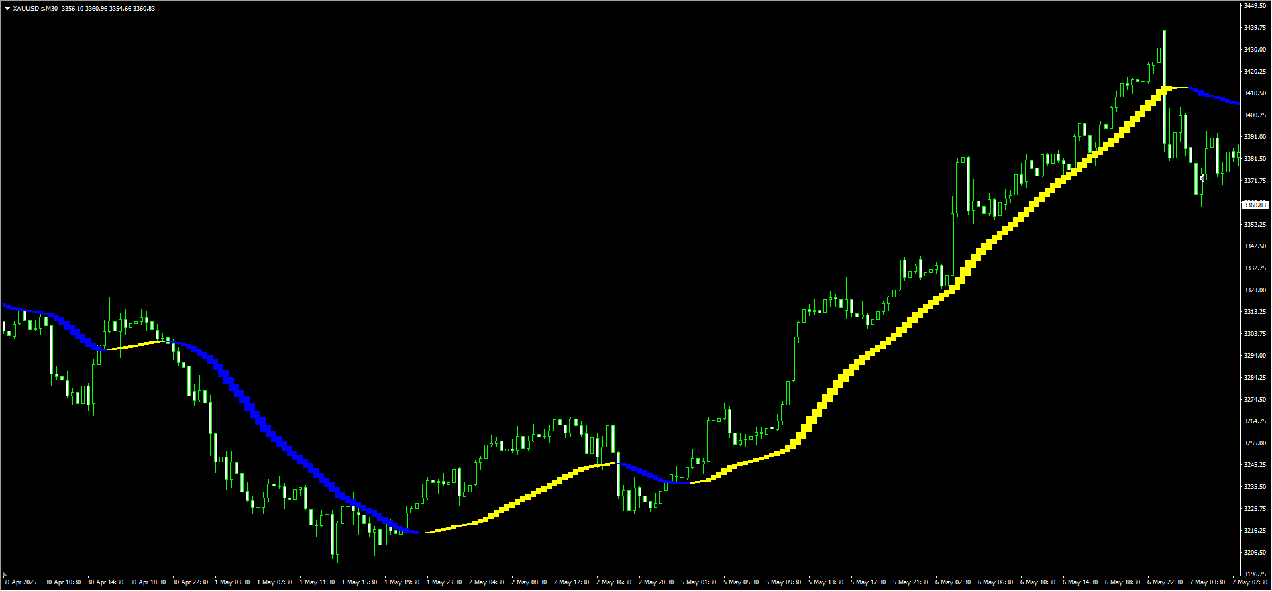1272x591 pixels.
Task: Click the arrow before XAUUSD.s,M30 title
Action: (8, 9)
